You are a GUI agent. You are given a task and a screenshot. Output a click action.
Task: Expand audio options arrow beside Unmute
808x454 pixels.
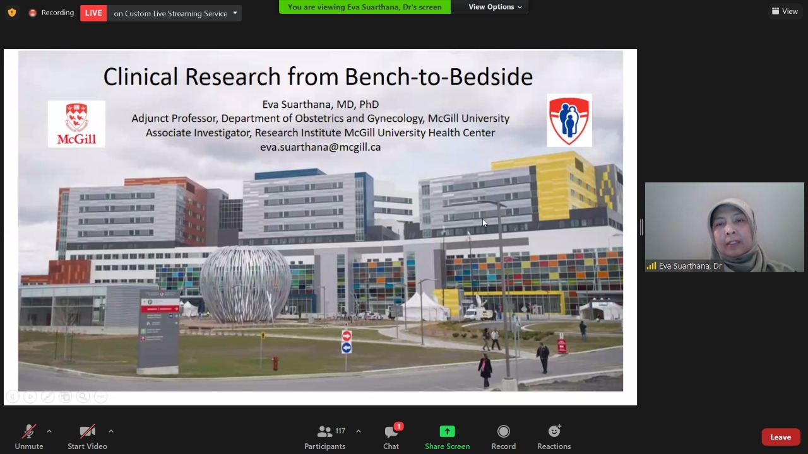49,431
